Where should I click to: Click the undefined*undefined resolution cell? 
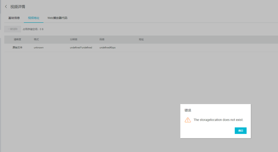point(81,47)
